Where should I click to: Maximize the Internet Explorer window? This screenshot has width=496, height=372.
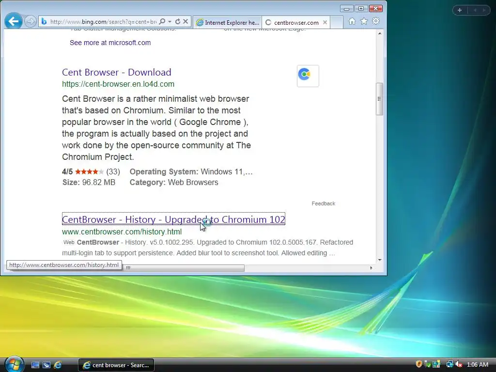coord(361,9)
